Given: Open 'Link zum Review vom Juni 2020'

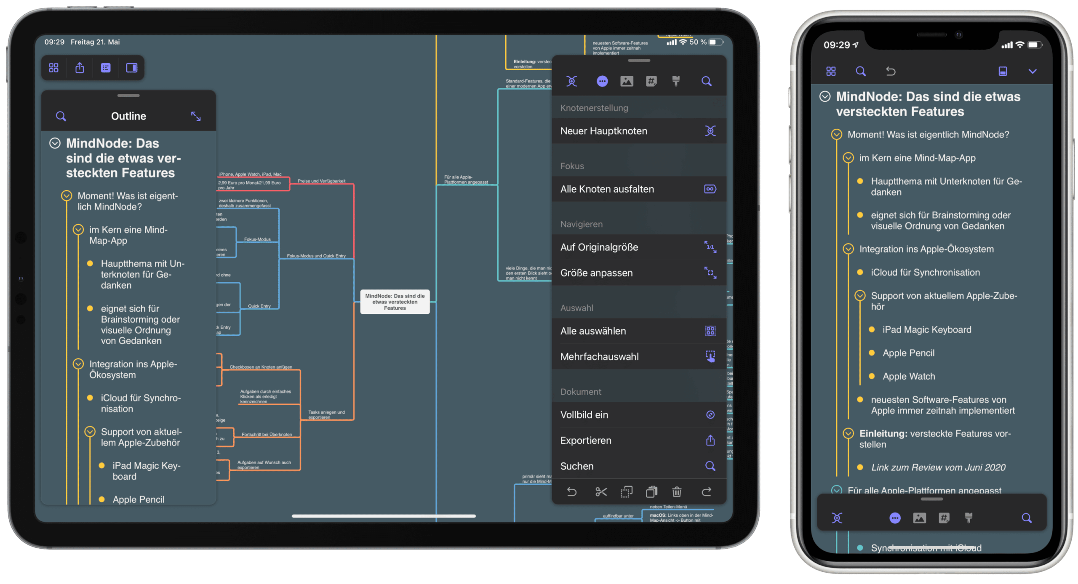Looking at the screenshot, I should coord(938,467).
